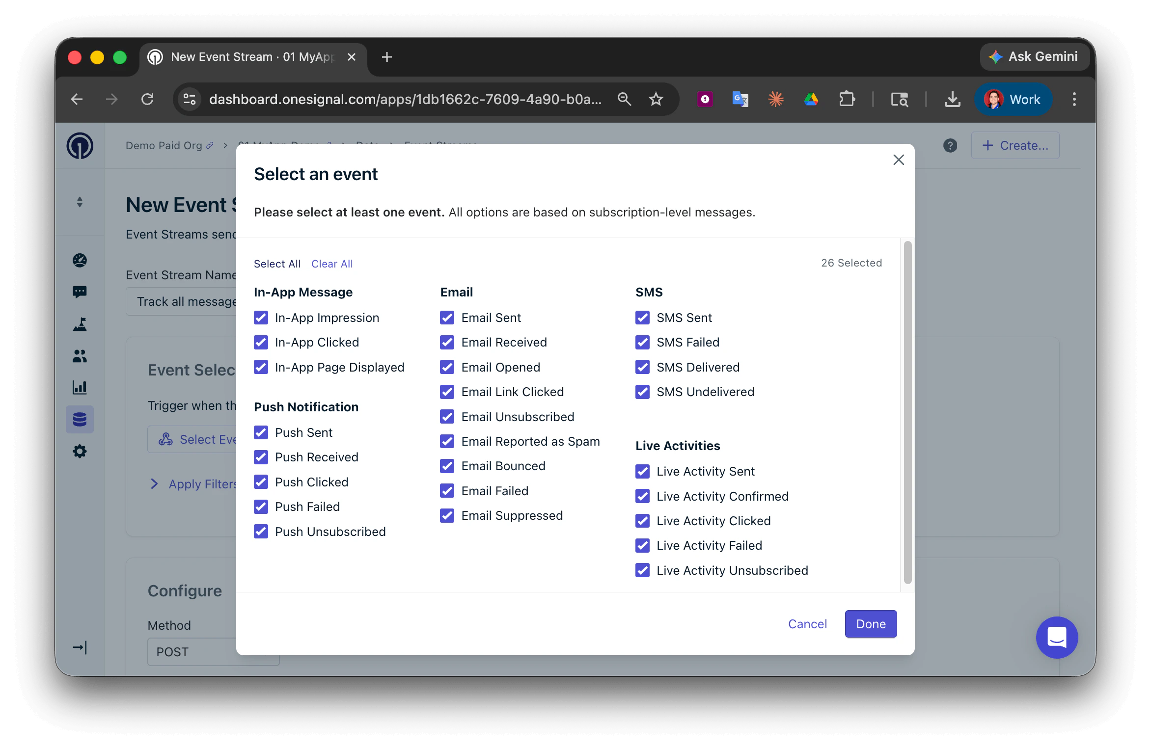1151x749 pixels.
Task: Open Chrome Downloads icon
Action: pos(952,100)
